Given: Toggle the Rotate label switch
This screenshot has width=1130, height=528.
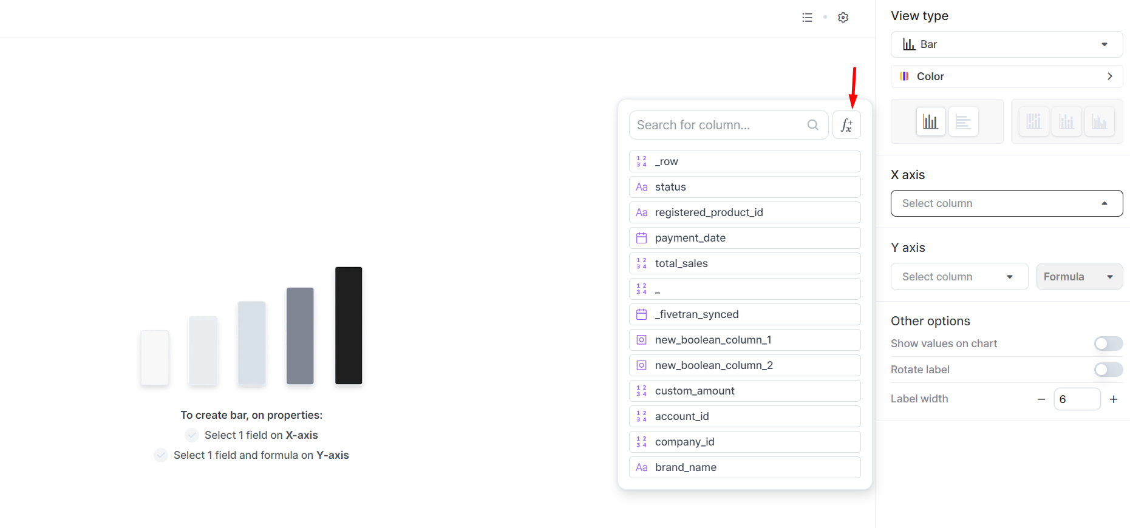Looking at the screenshot, I should [1108, 370].
